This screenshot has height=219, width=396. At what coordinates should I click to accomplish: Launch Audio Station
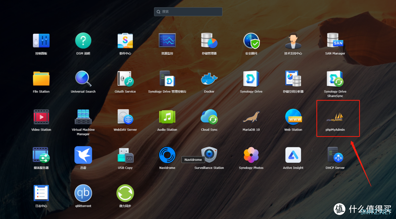click(x=167, y=117)
